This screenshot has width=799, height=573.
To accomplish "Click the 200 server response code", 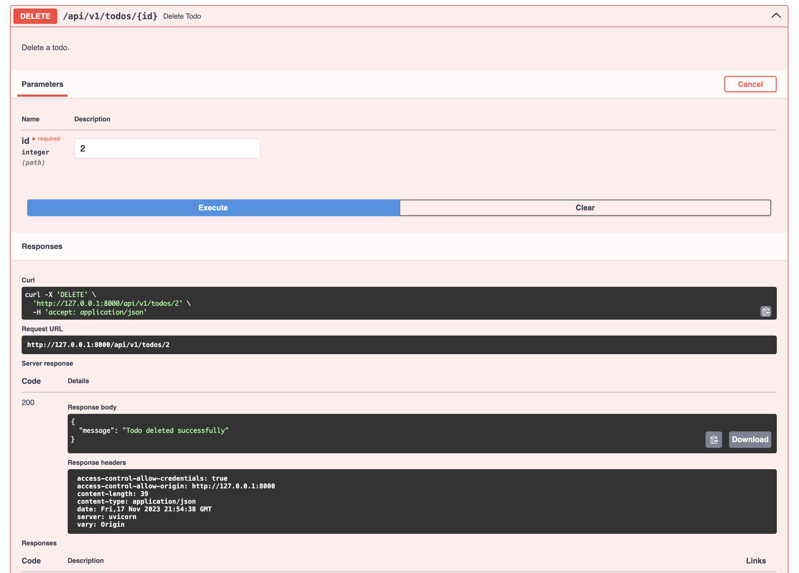I will pos(28,403).
